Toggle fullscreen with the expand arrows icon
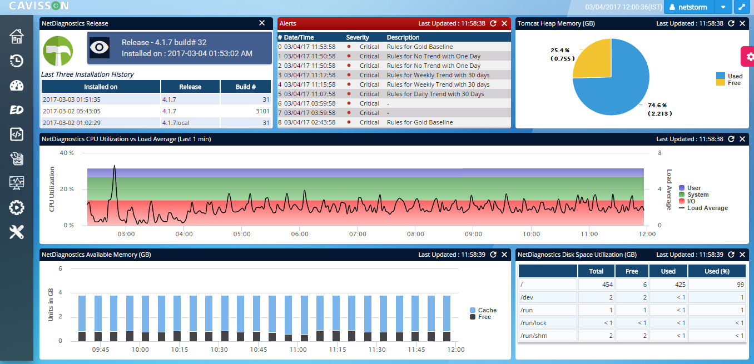The width and height of the screenshot is (754, 364). 742,7
